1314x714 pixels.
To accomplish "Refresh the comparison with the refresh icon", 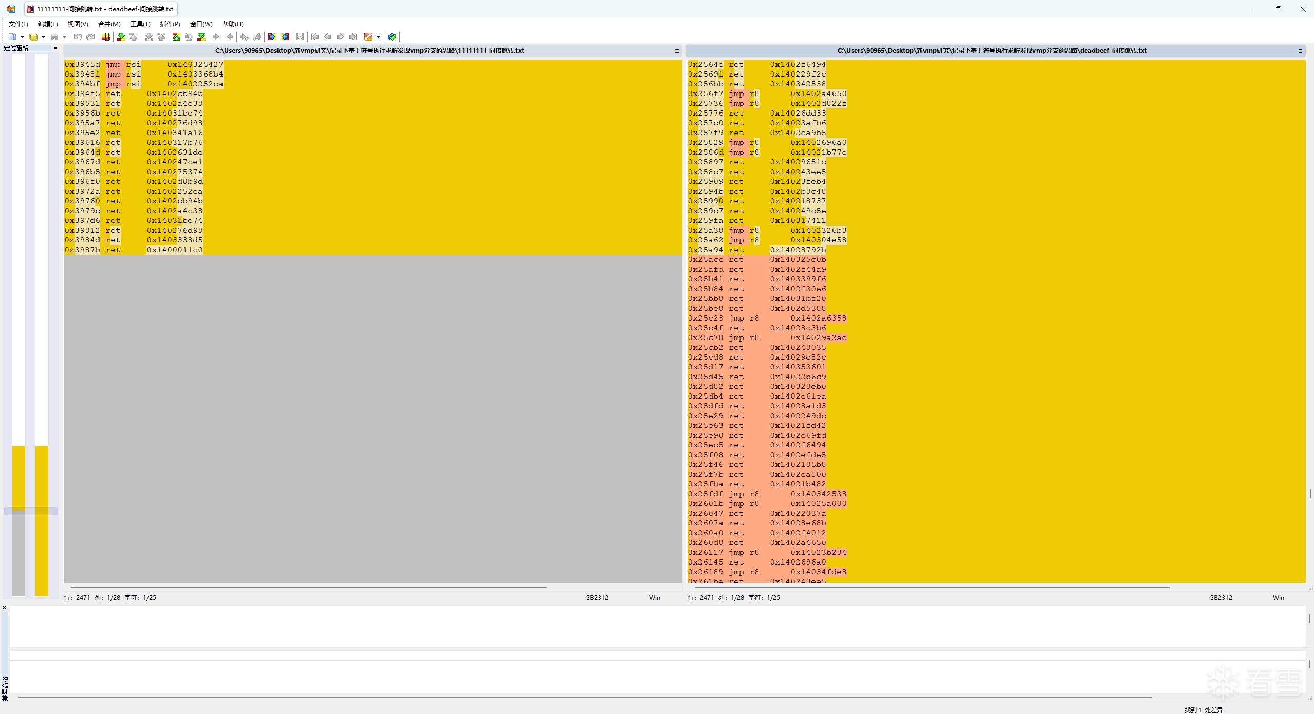I will coord(392,36).
